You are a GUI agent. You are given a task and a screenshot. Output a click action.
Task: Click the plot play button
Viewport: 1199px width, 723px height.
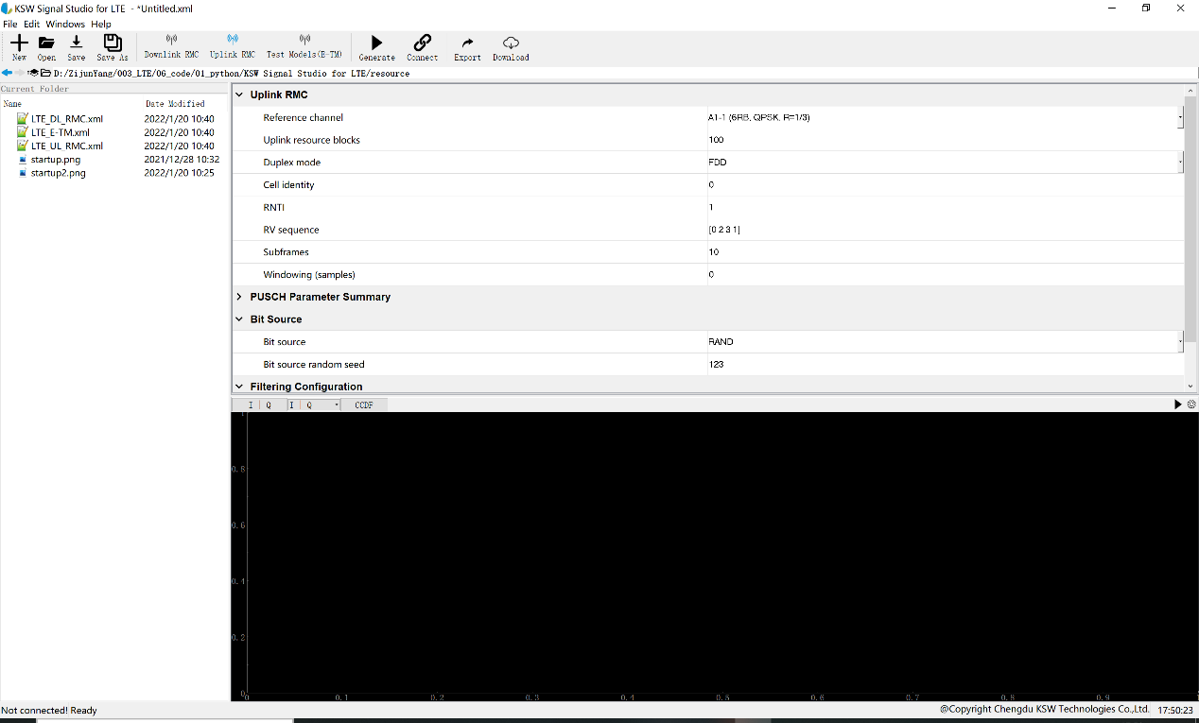tap(1178, 405)
